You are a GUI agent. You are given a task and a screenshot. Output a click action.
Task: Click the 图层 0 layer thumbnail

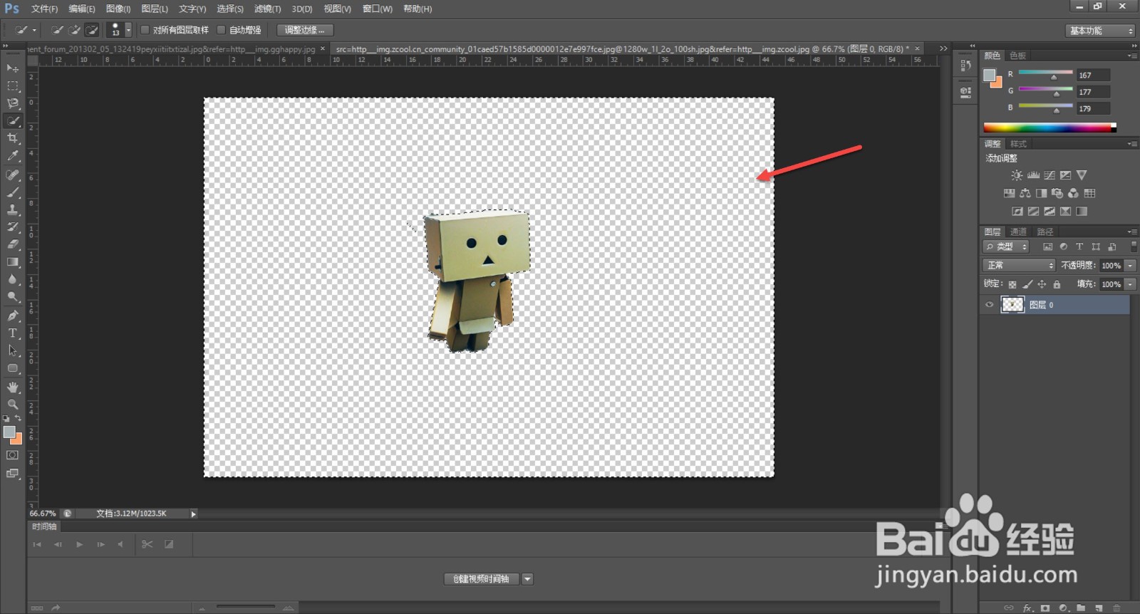[x=1012, y=305]
